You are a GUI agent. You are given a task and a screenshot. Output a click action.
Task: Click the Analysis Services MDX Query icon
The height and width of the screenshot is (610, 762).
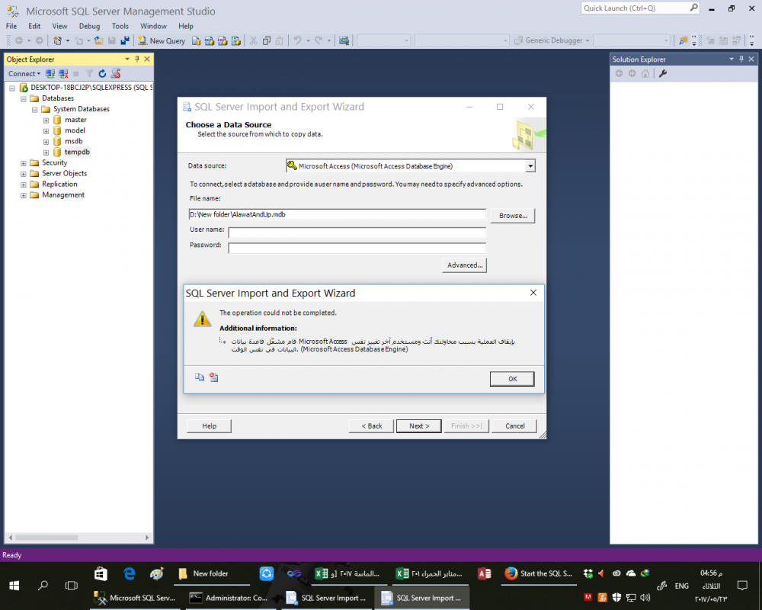(210, 41)
